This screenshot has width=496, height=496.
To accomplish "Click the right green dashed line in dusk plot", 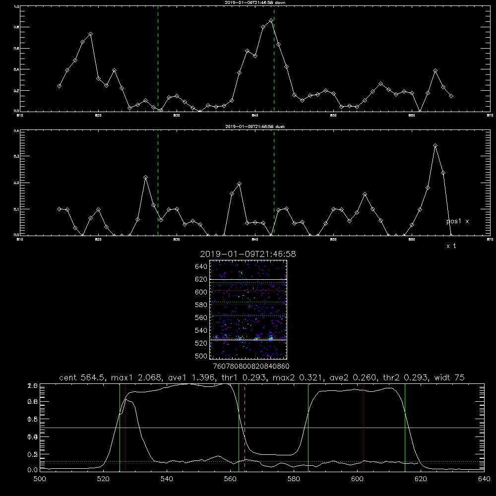I will 274,183.
